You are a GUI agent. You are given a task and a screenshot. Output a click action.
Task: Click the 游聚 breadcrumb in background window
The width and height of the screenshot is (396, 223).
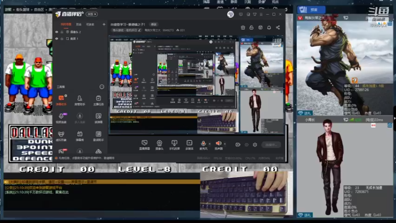click(8, 9)
